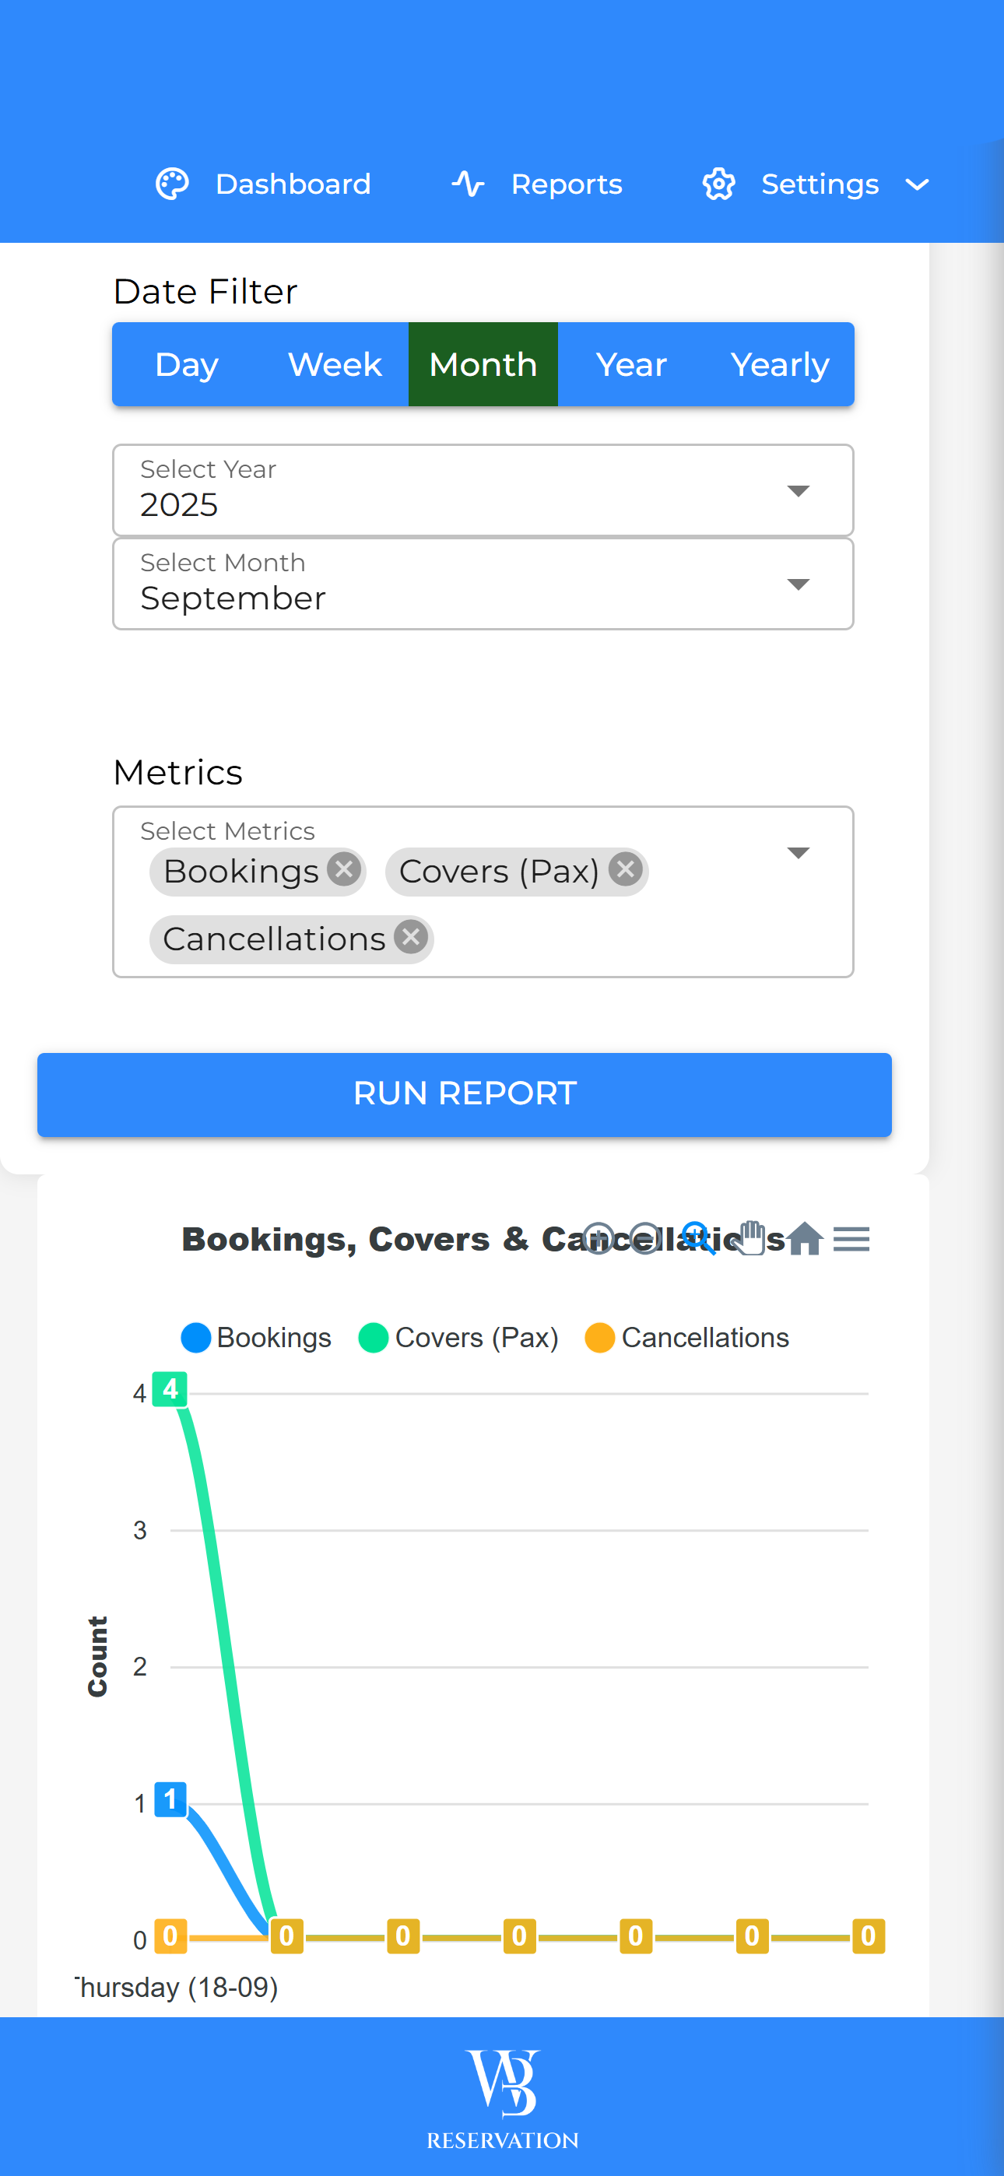Remove the Cancellations metric chip
Image resolution: width=1004 pixels, height=2176 pixels.
412,937
